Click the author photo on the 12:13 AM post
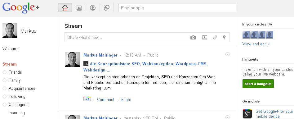 (72, 60)
